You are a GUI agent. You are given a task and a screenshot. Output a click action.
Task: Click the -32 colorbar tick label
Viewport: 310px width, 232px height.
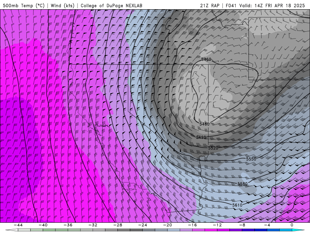point(93,225)
